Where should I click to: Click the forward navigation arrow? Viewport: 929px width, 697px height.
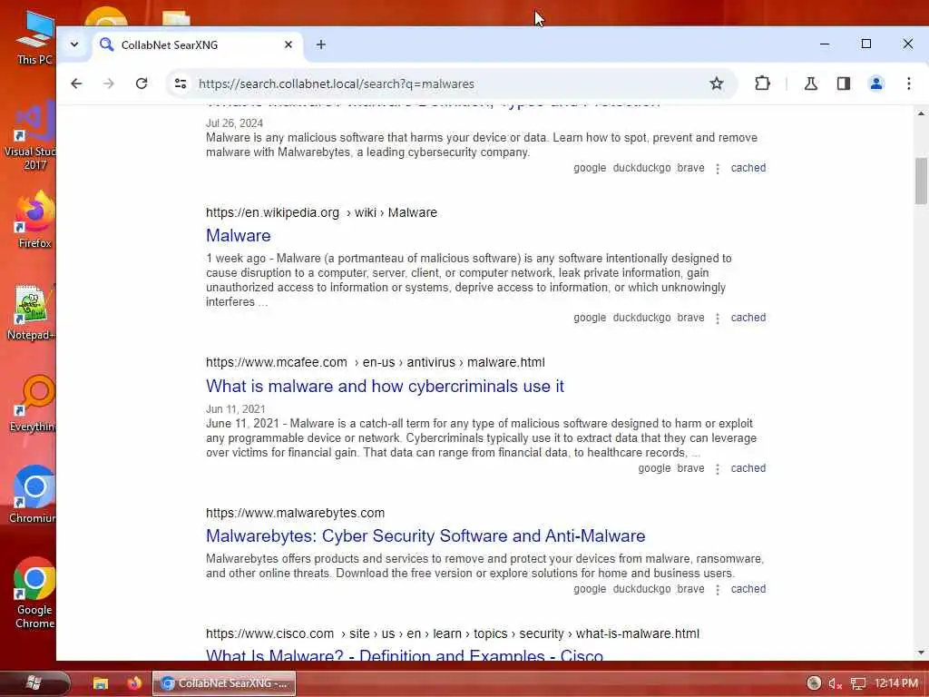click(109, 83)
